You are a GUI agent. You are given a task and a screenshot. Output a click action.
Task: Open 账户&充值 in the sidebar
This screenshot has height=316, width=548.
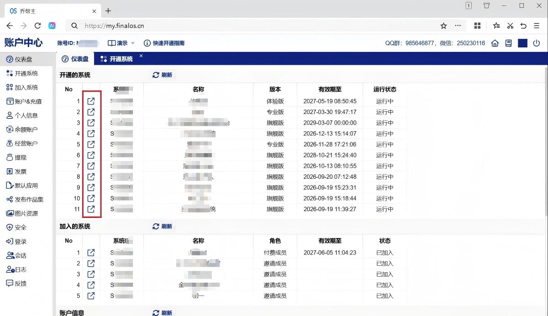(x=26, y=101)
